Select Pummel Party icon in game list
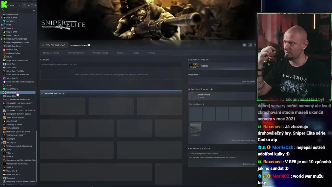 [x=4, y=50]
